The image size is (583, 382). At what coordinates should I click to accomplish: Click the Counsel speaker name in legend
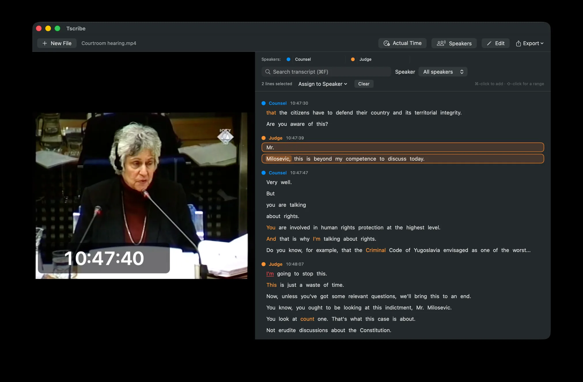303,59
